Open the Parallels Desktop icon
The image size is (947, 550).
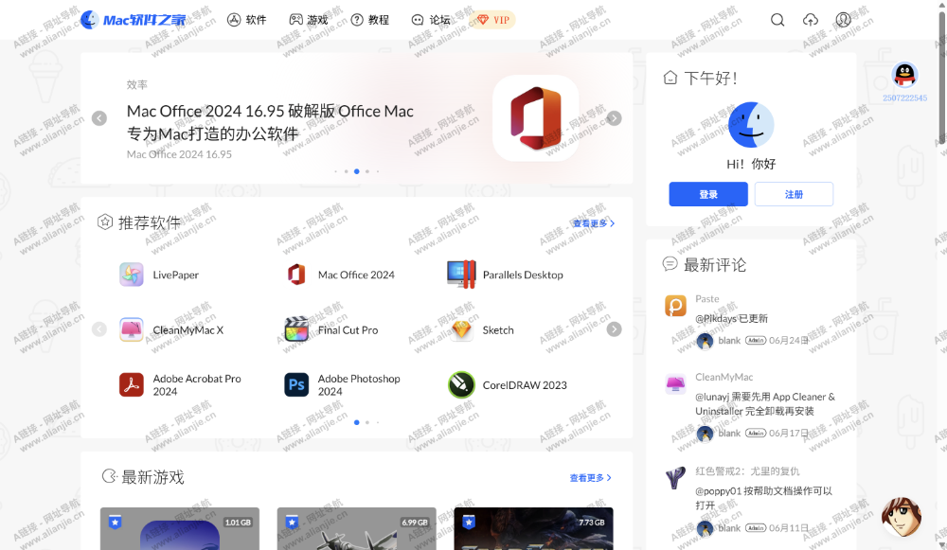pyautogui.click(x=461, y=275)
